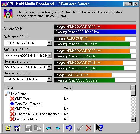Expand the Reference CPU 1 dropdown
The height and width of the screenshot is (134, 140).
pos(49,43)
